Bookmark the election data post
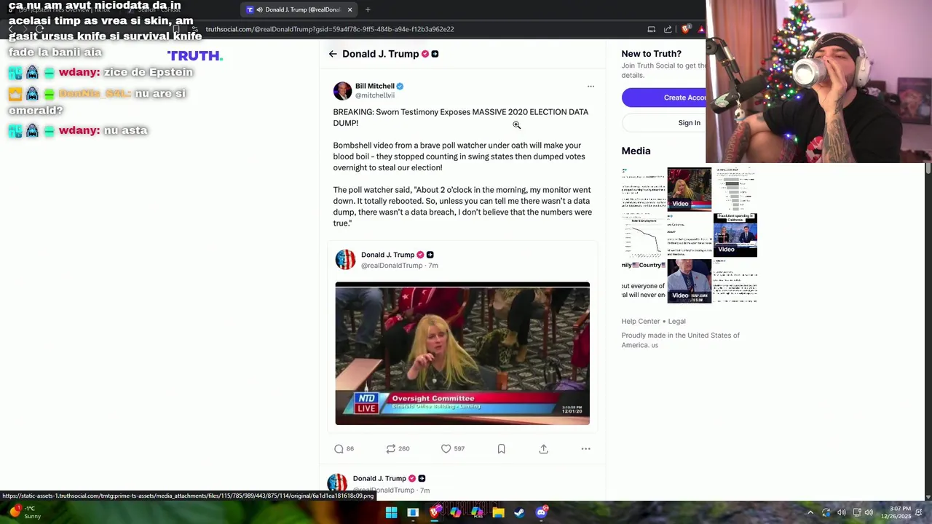Screen dimensions: 932x524 [x=501, y=449]
